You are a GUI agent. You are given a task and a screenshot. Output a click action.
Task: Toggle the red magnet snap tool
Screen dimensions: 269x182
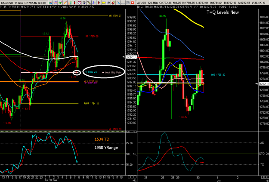click(113, 3)
